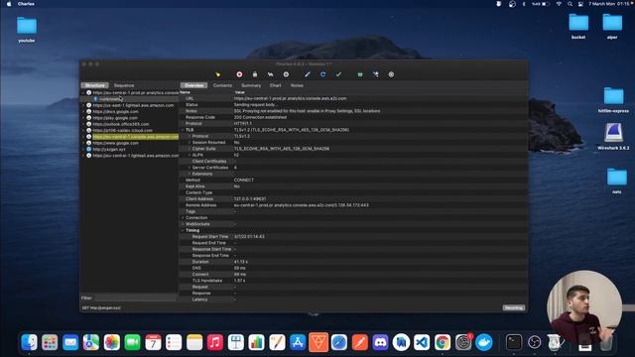Open Launchpad from the Dock
This screenshot has height=357, width=635.
50,342
